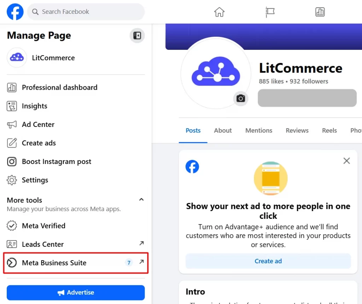Click the Meta Business Suite notification badge 7

tap(129, 263)
